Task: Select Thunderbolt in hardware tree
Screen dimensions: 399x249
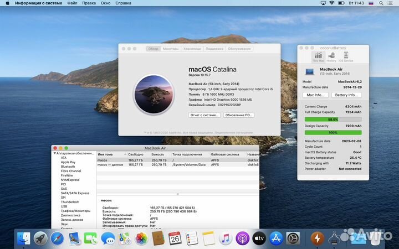Action: pyautogui.click(x=70, y=202)
